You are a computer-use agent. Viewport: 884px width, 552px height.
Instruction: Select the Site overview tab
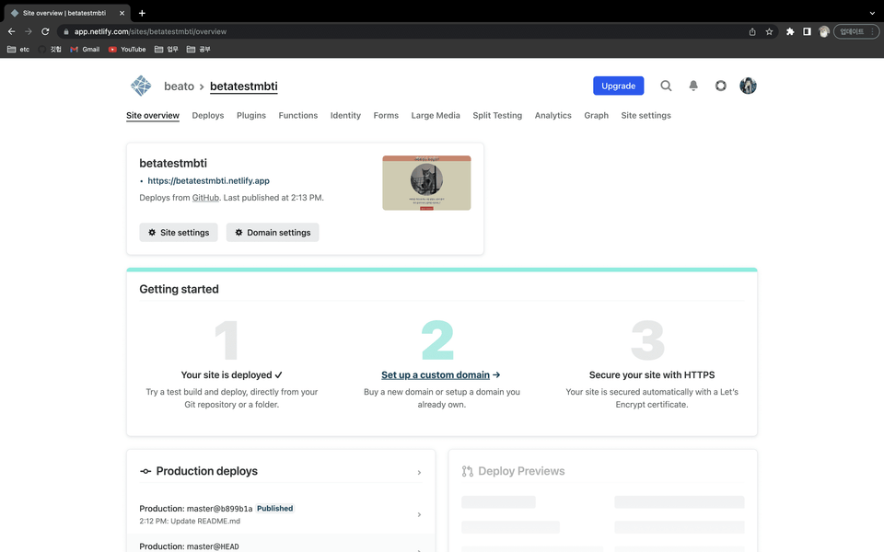152,115
